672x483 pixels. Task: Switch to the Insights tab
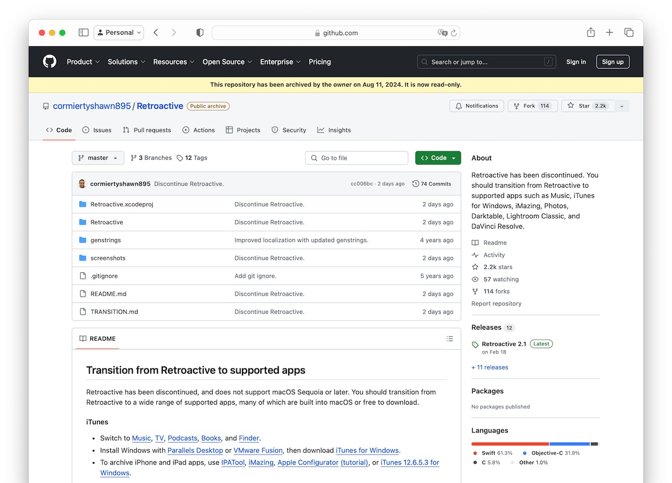334,130
